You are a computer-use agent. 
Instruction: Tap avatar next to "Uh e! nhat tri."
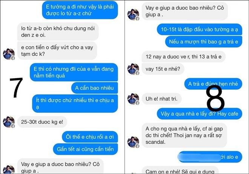point(133,99)
